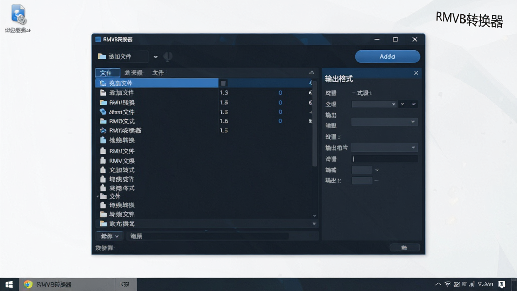
Task: Open the Wi-Fi network tray icon
Action: pyautogui.click(x=447, y=284)
